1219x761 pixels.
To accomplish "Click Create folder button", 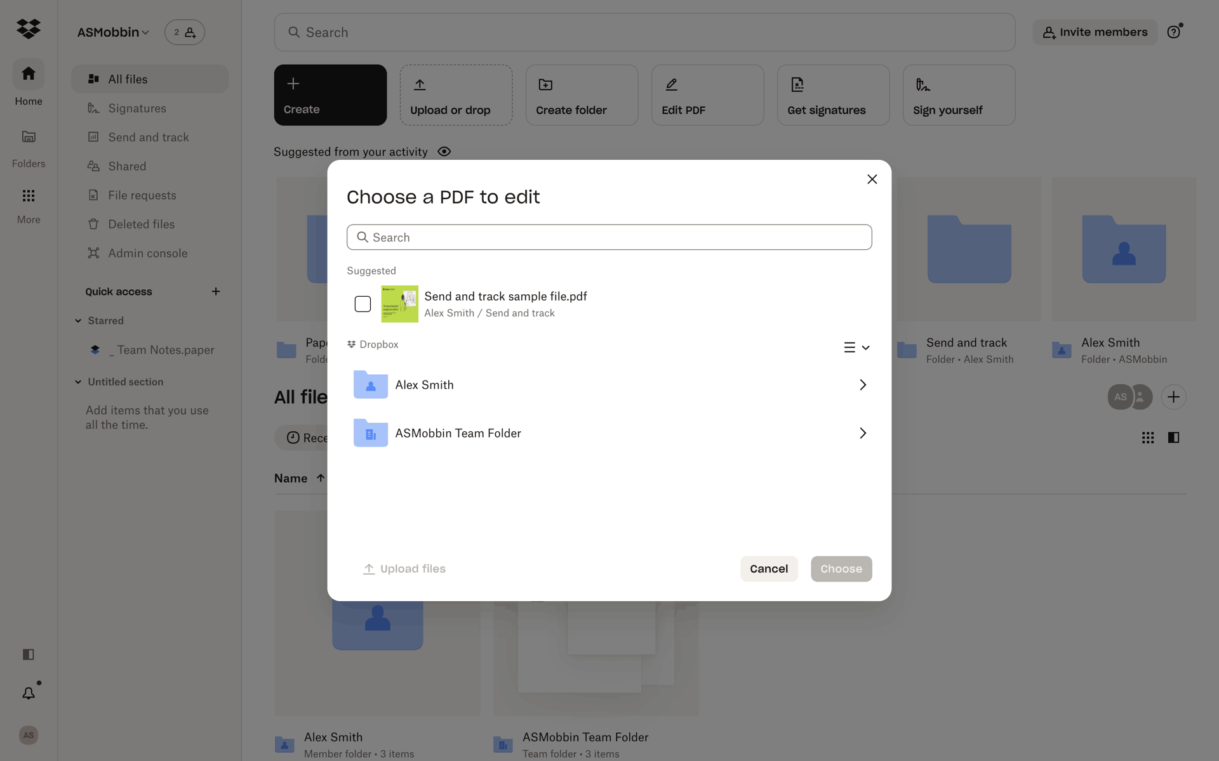I will pos(582,95).
